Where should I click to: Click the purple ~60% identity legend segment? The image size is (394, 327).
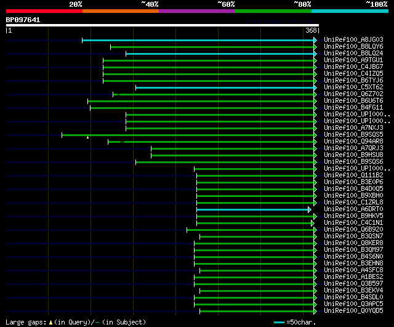point(197,11)
